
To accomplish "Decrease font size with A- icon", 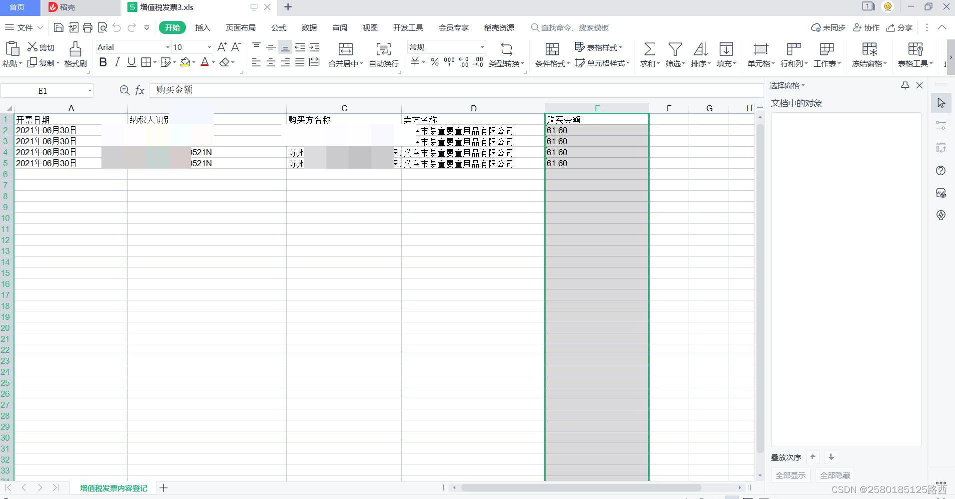I will point(236,47).
